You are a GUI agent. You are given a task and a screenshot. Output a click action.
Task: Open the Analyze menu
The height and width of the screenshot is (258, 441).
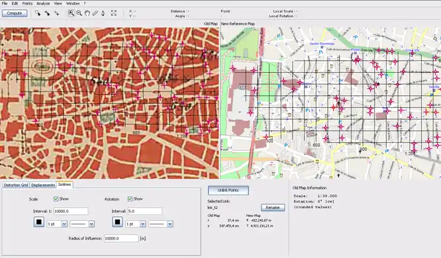(x=43, y=3)
